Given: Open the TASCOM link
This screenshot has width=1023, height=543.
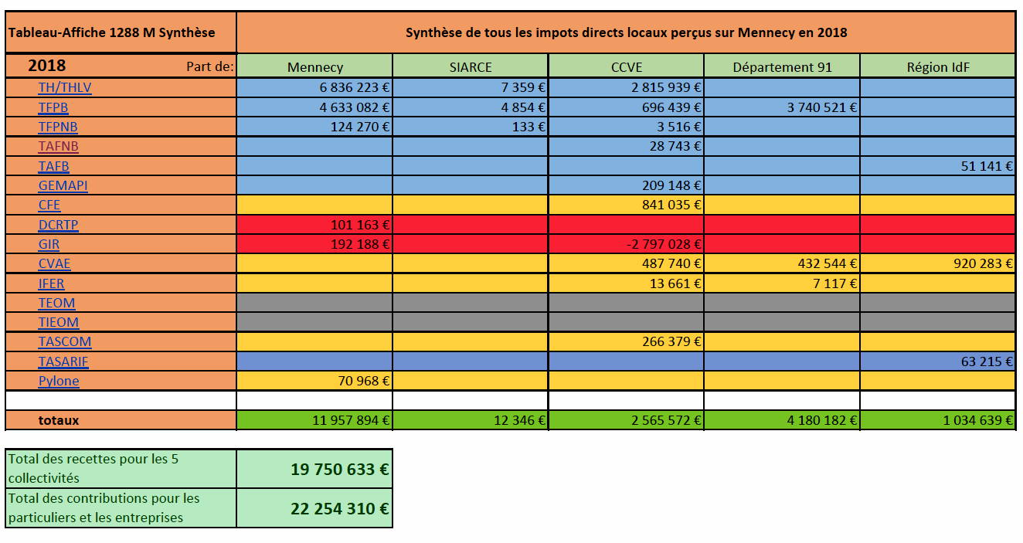Looking at the screenshot, I should pyautogui.click(x=65, y=341).
